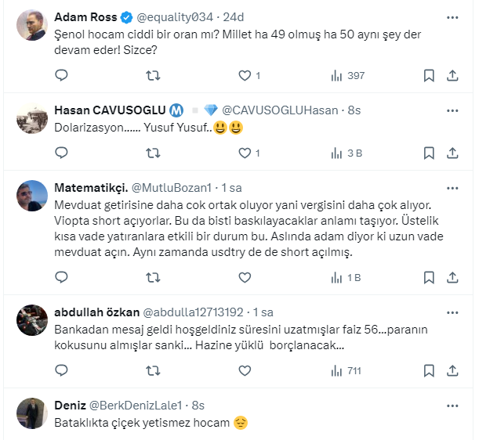486x440 pixels.
Task: Open more options on Adam Ross's tweet
Action: click(x=452, y=17)
